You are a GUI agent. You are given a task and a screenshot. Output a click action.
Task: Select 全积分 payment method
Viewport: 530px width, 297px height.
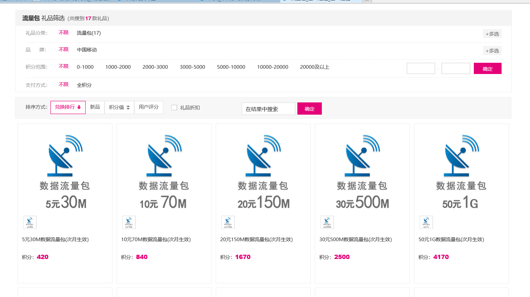84,85
